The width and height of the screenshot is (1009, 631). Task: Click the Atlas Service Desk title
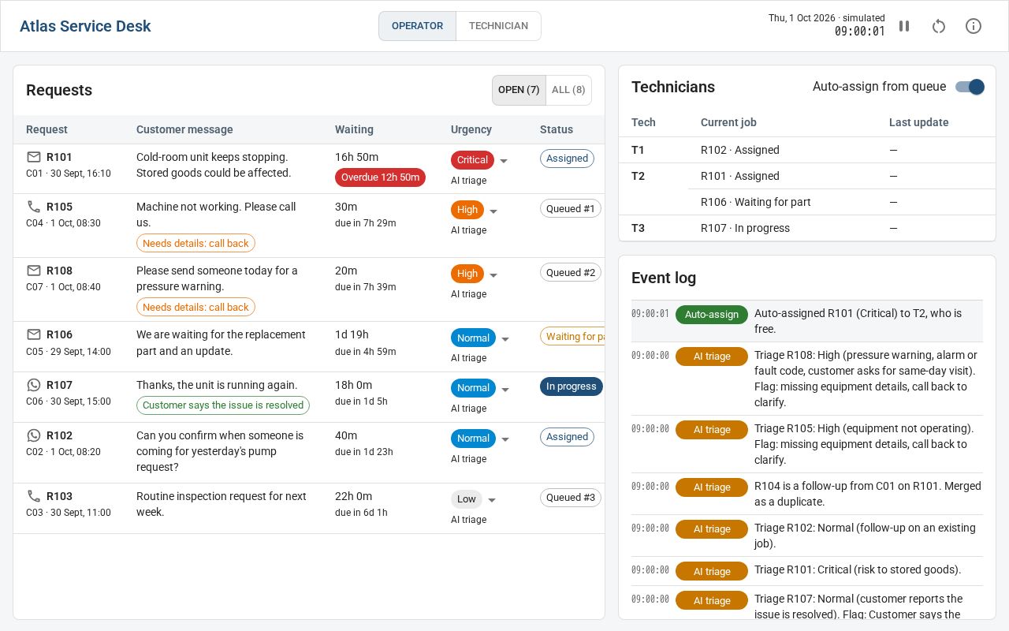(85, 26)
